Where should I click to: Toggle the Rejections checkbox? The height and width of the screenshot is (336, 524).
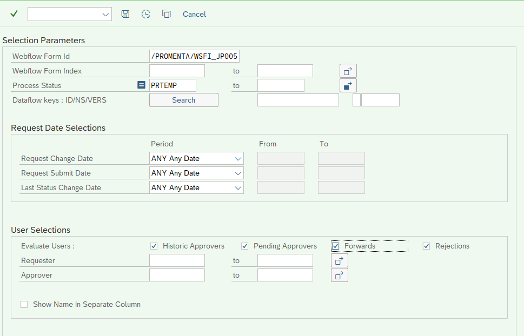click(x=427, y=246)
